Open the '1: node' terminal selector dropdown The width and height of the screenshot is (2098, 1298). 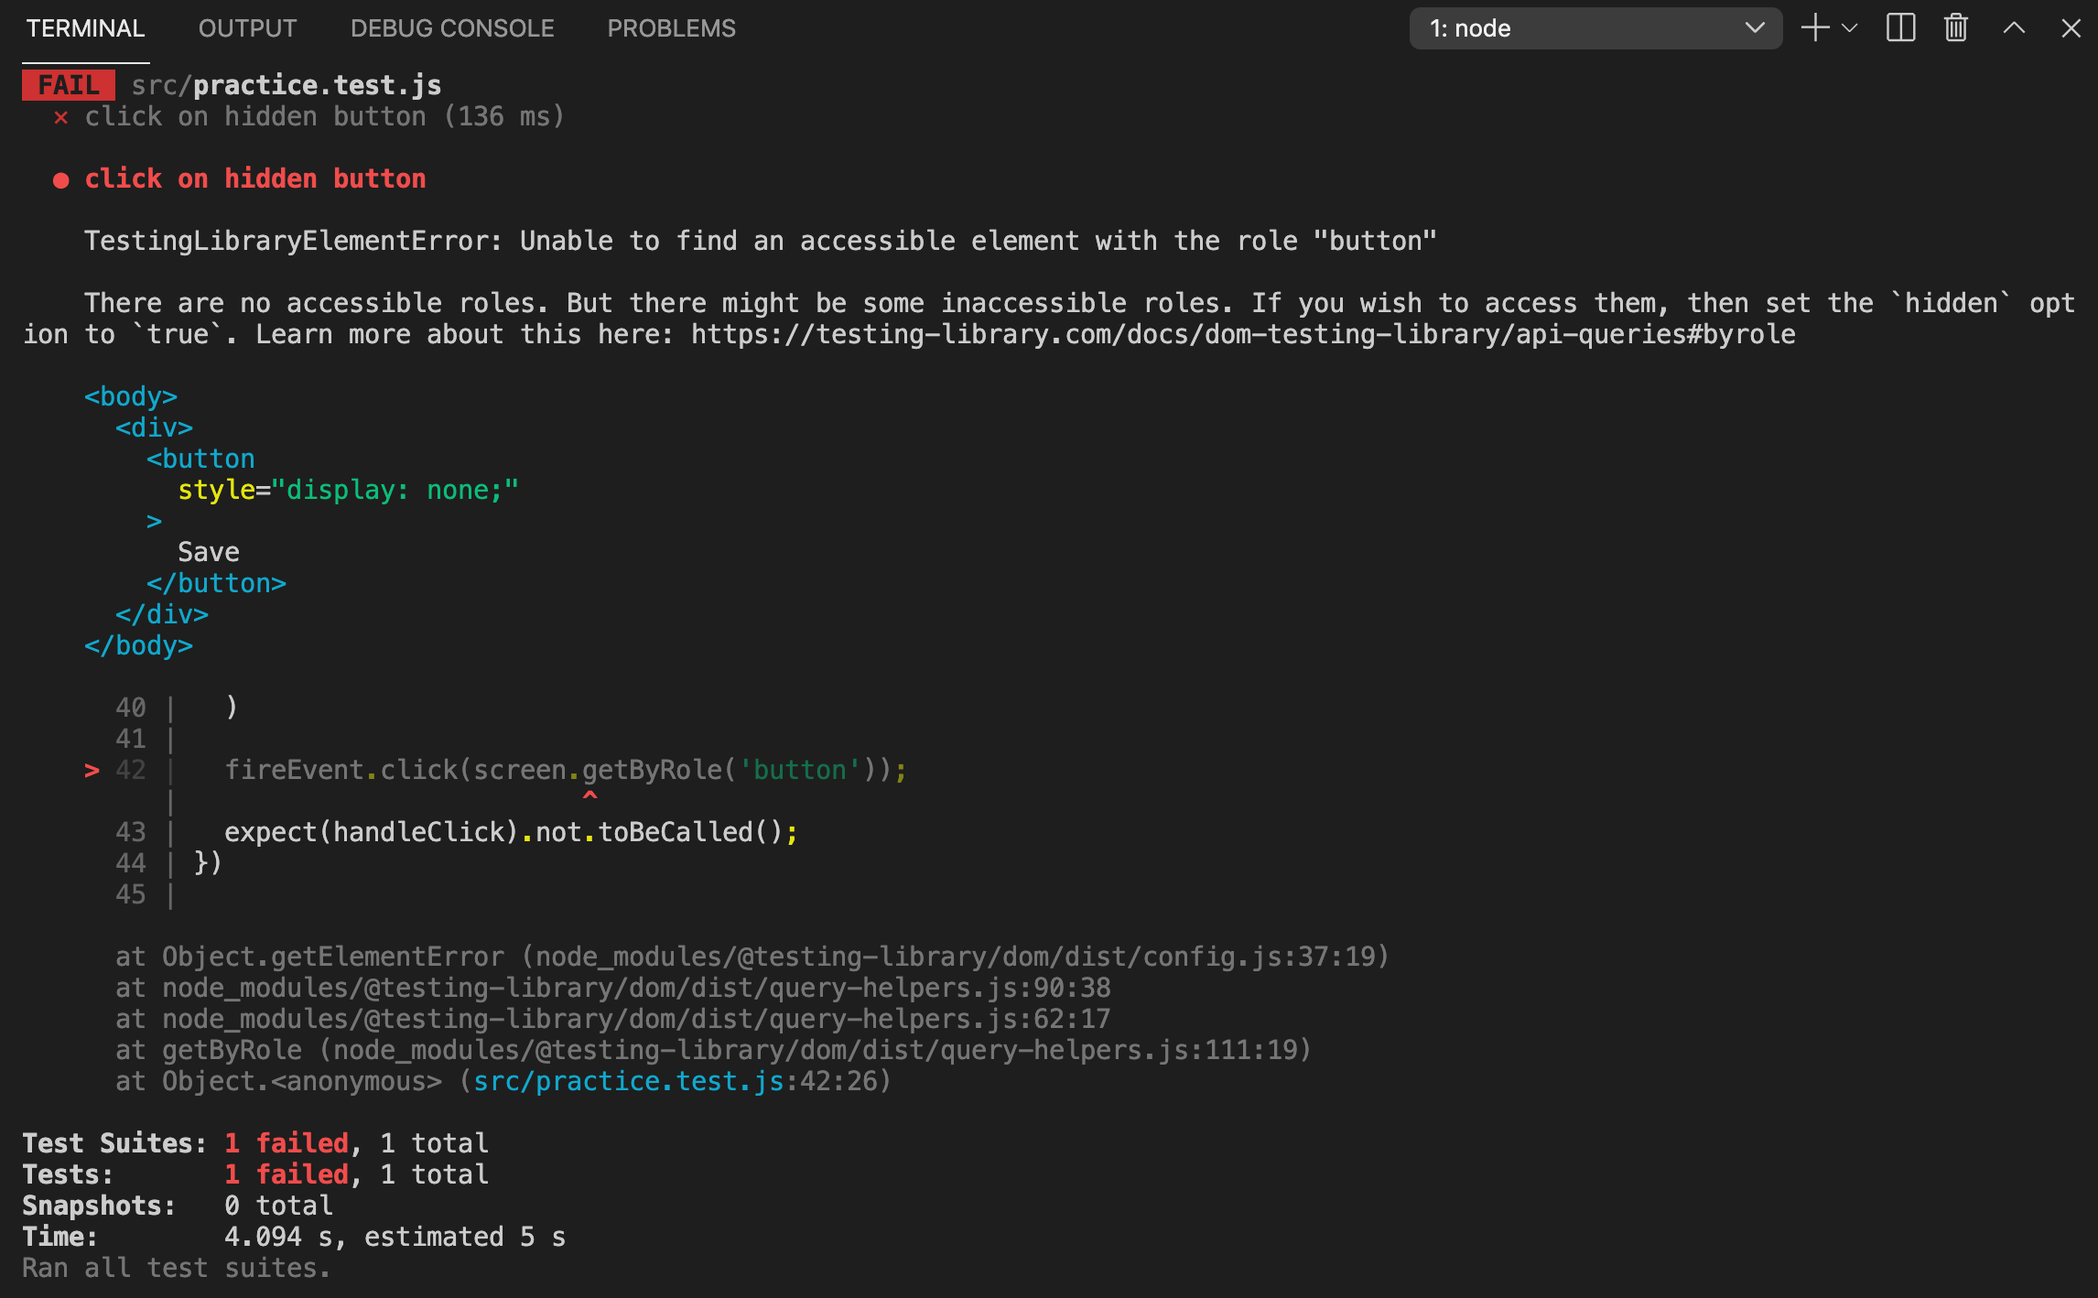(1595, 28)
